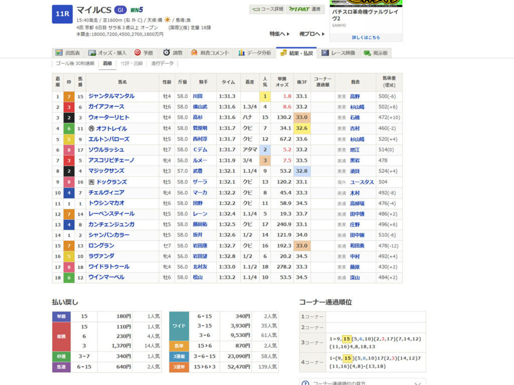Open the オッズ・購入 tab
The width and height of the screenshot is (514, 385).
click(107, 53)
